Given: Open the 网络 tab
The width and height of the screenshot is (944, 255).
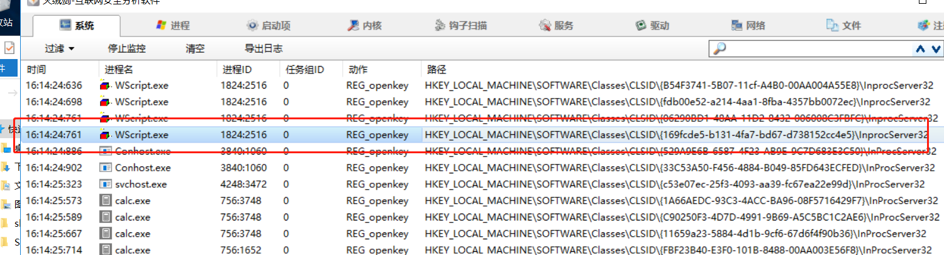Looking at the screenshot, I should click(748, 26).
